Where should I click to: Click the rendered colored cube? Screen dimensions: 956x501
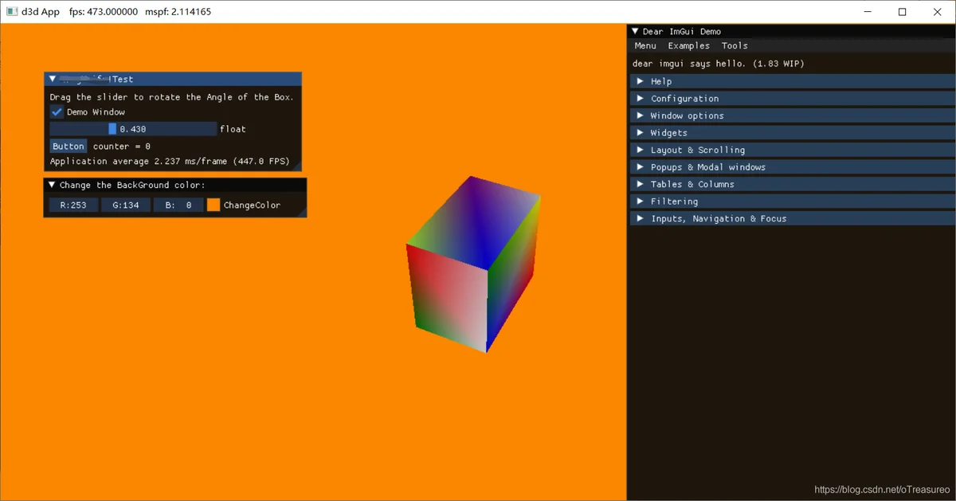point(473,264)
